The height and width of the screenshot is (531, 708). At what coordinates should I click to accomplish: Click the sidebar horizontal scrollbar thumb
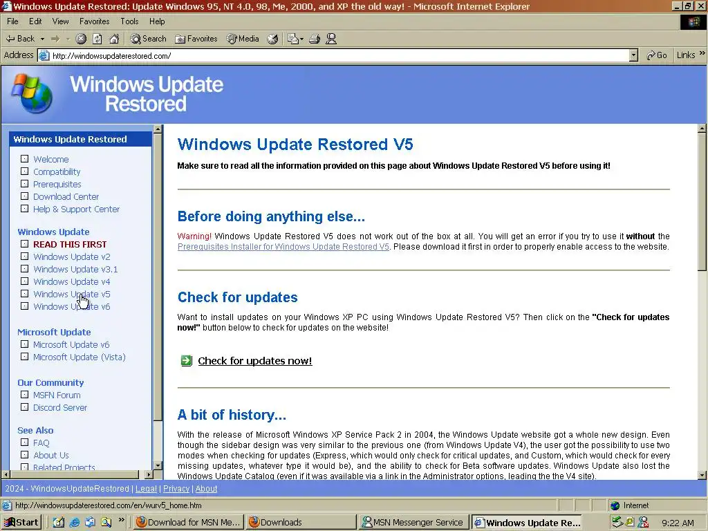(74, 474)
